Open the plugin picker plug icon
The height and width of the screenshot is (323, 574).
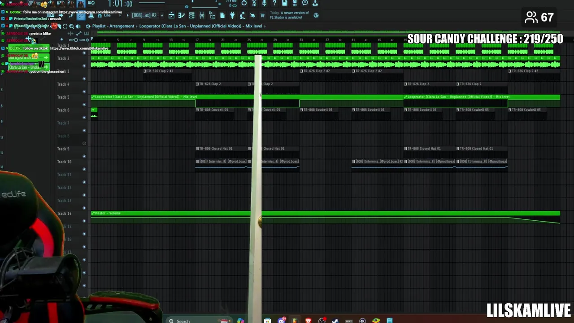pyautogui.click(x=232, y=16)
